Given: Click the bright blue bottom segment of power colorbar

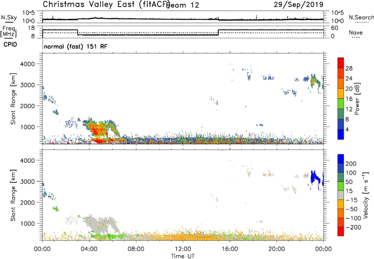Looking at the screenshot, I should (341, 134).
